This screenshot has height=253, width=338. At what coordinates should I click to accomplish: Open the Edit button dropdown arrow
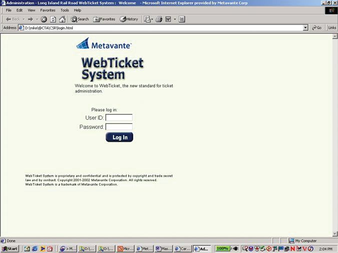coord(175,19)
